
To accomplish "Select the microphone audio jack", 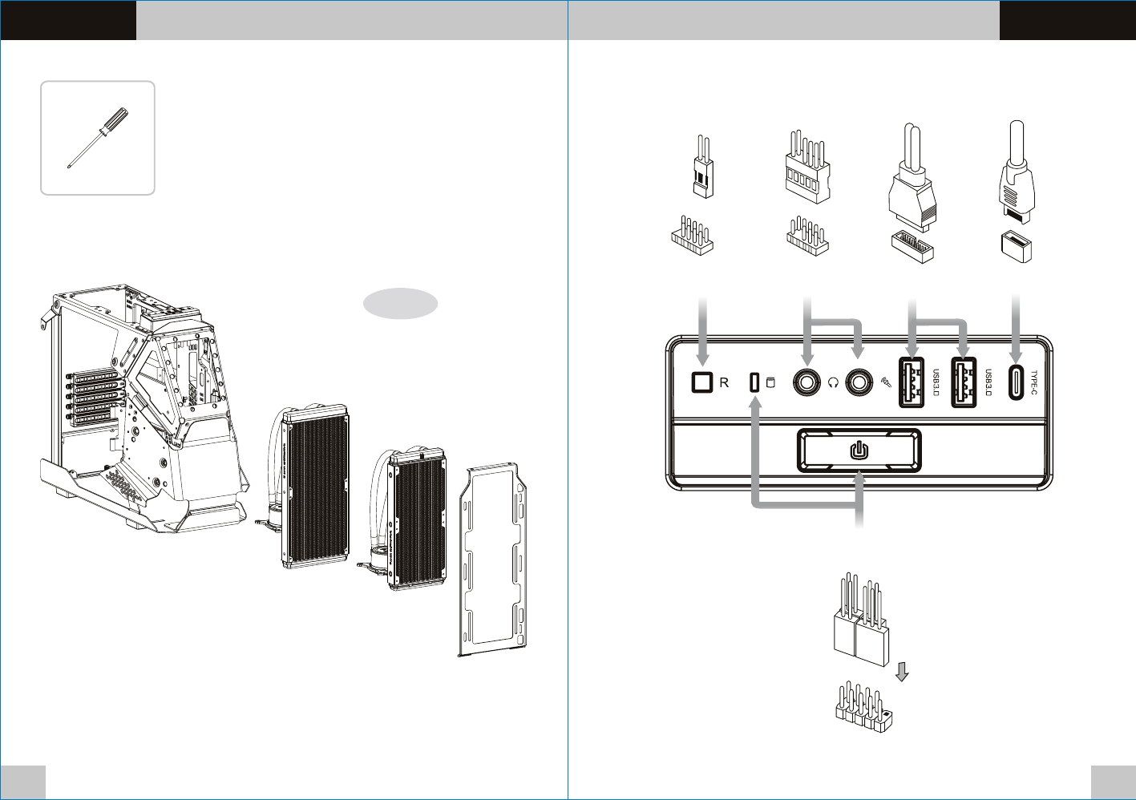I will [x=859, y=382].
